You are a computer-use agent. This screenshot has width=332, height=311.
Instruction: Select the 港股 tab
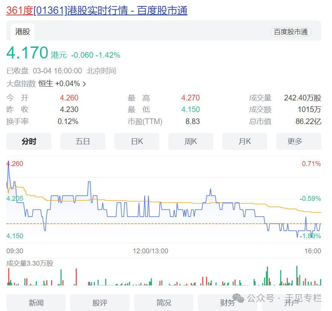(x=22, y=32)
